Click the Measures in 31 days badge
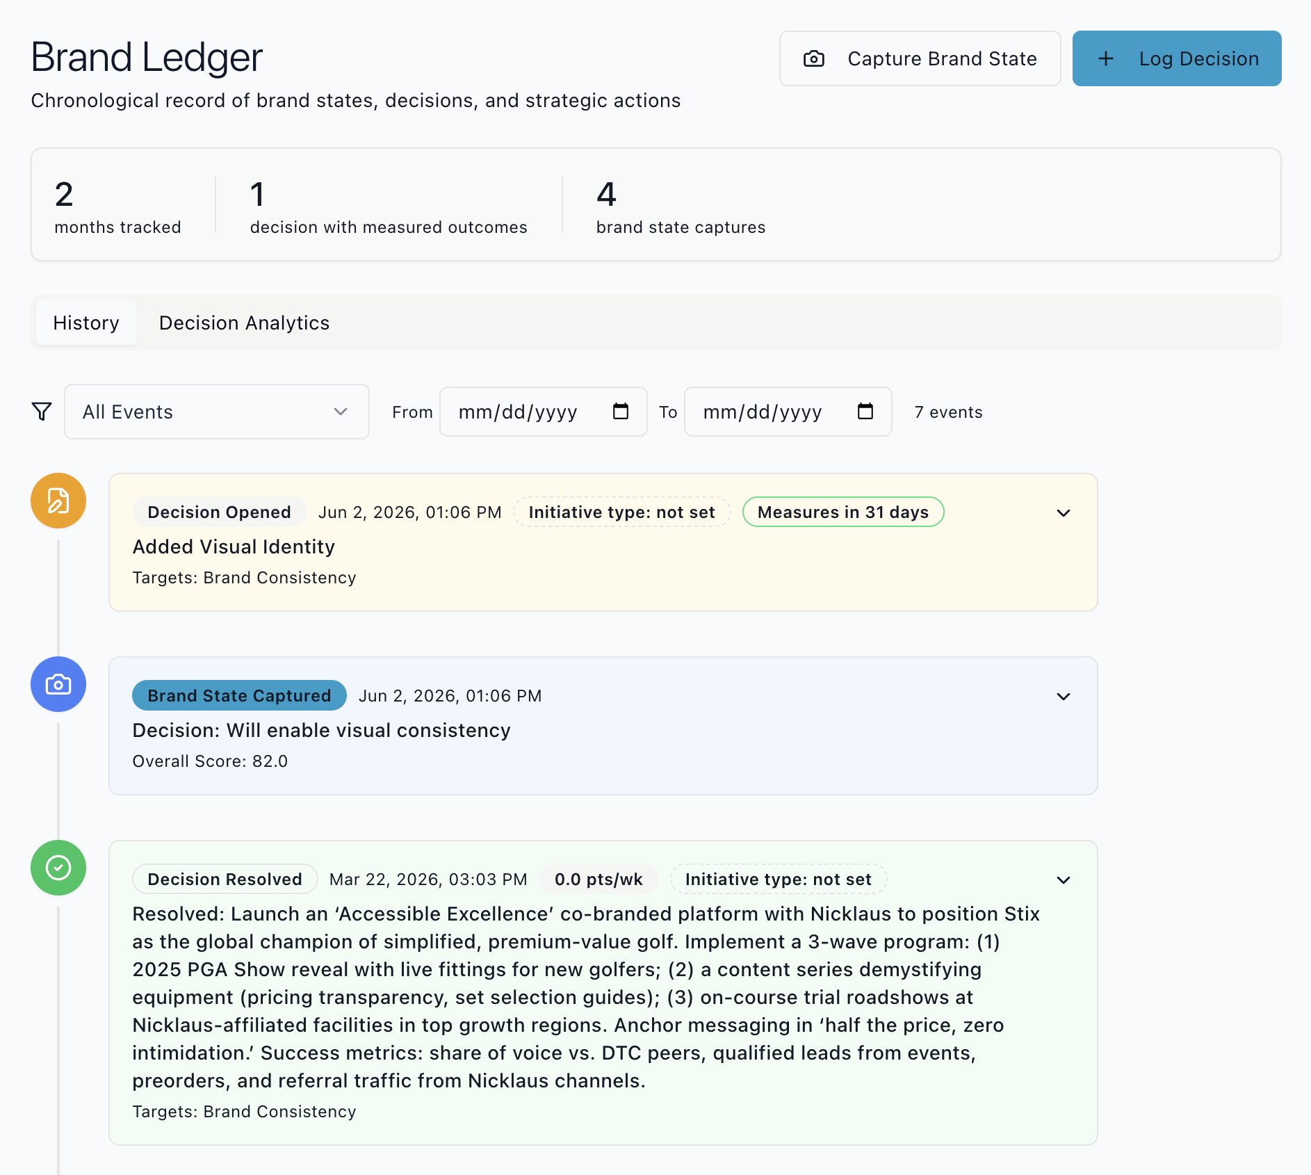 [x=843, y=512]
